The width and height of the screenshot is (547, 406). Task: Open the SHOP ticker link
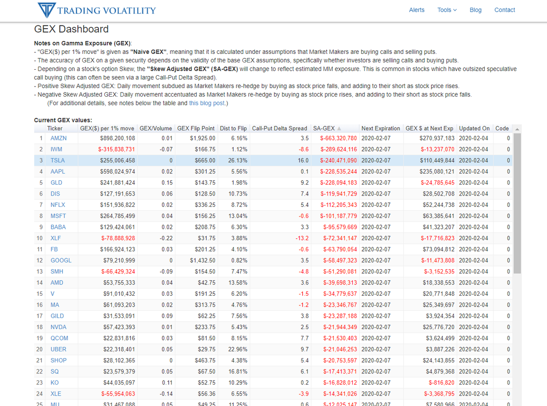click(58, 360)
